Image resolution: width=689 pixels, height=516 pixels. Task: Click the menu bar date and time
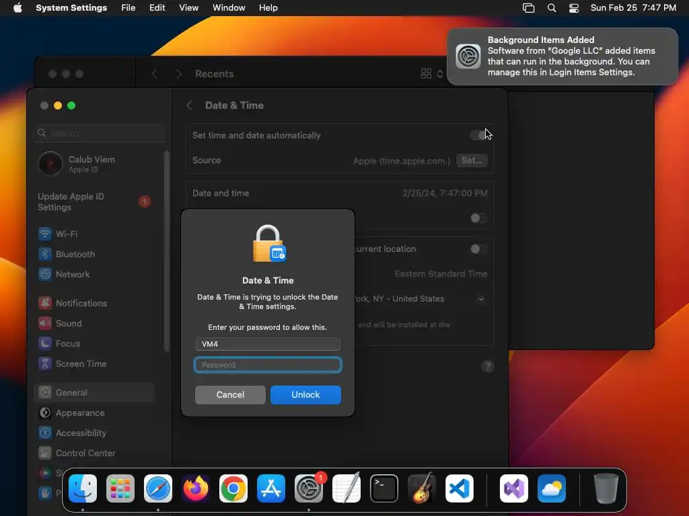[x=633, y=8]
